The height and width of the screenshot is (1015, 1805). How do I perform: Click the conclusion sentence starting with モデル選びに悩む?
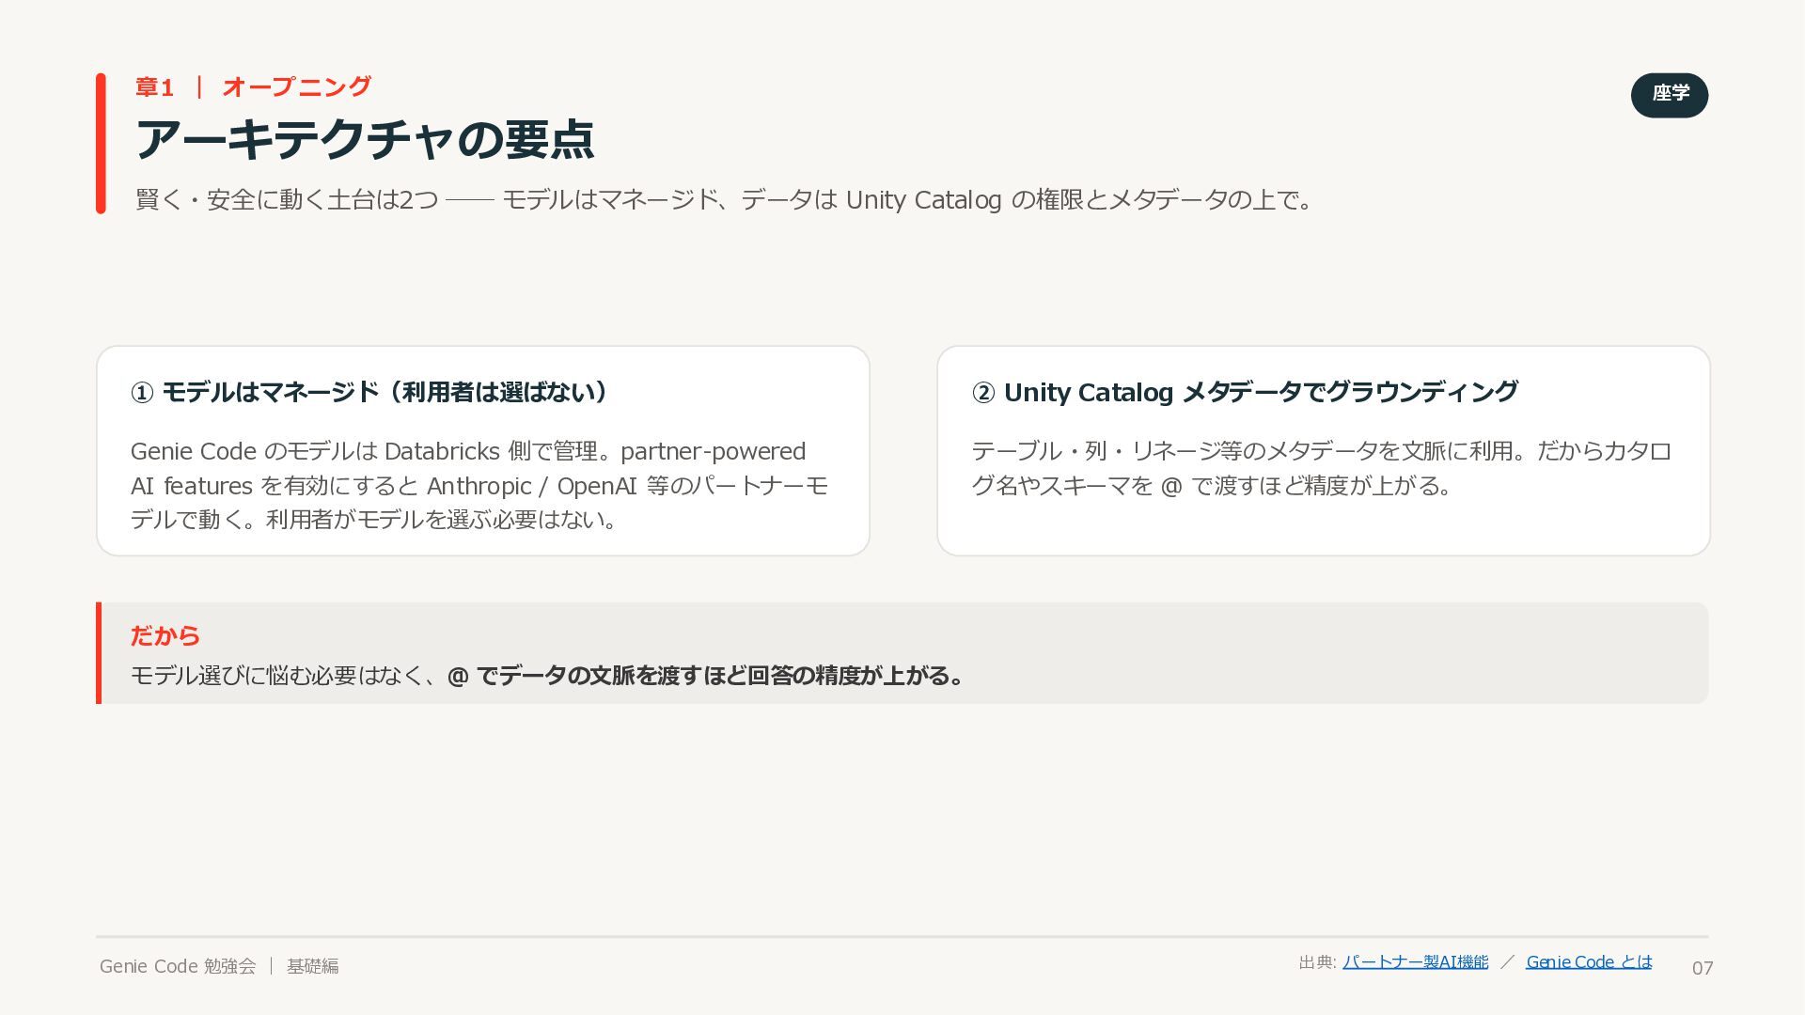coord(548,676)
